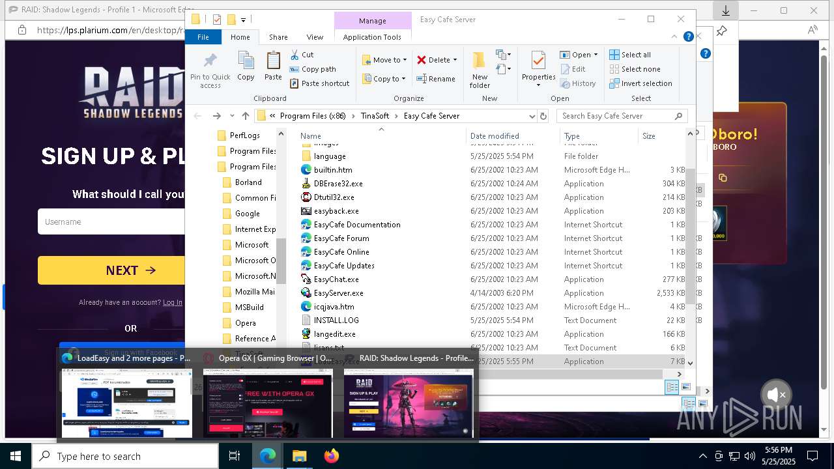Image resolution: width=834 pixels, height=469 pixels.
Task: Switch to details view button
Action: coord(672,387)
